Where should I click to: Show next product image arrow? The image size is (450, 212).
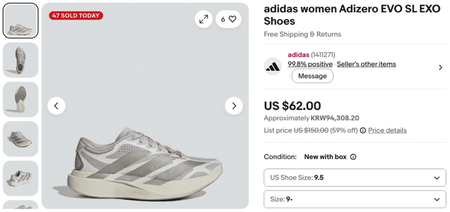point(234,106)
